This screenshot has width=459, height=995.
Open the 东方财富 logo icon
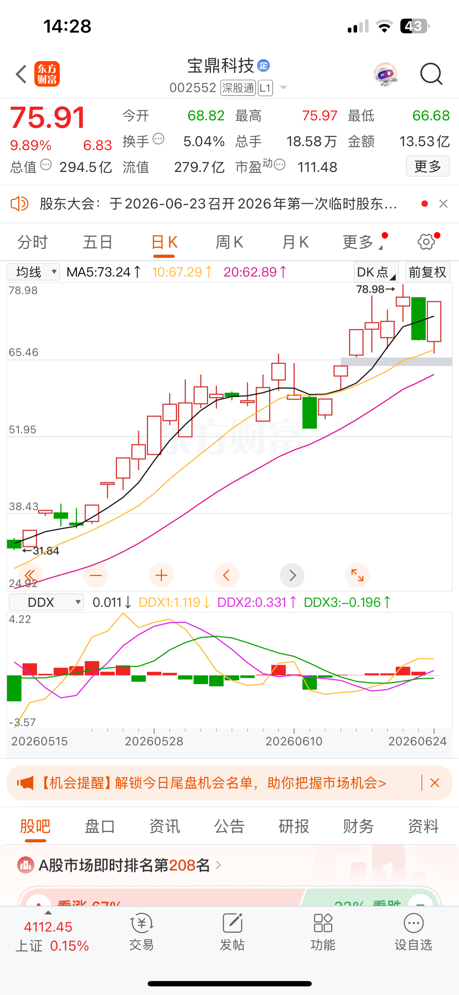click(47, 74)
